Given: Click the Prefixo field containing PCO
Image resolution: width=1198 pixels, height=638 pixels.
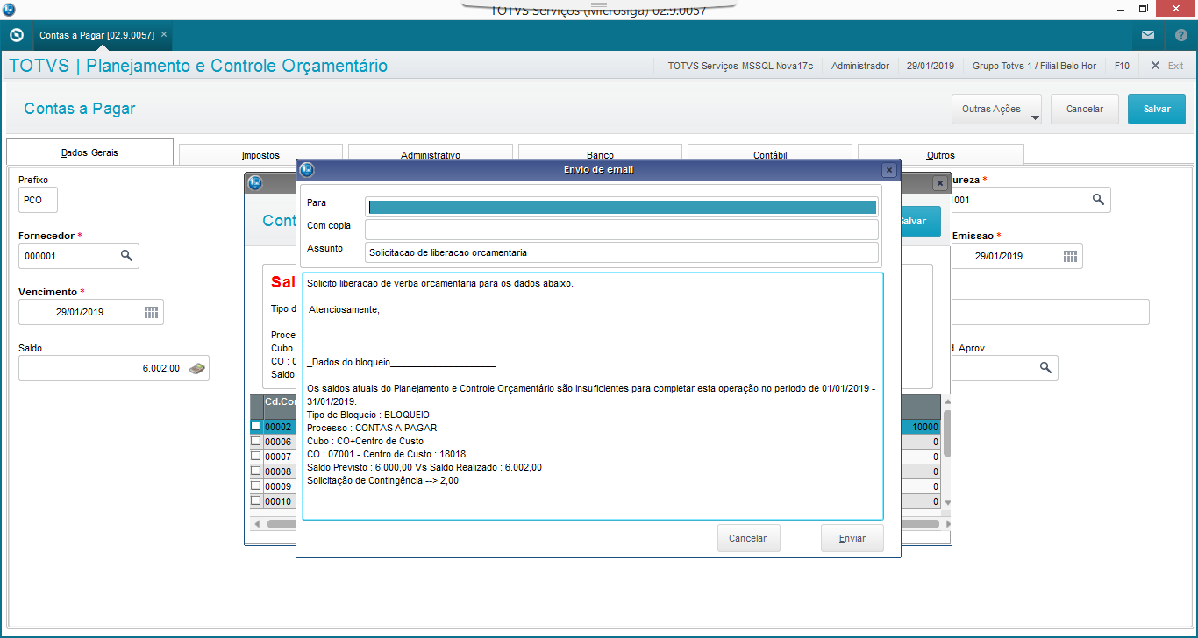Looking at the screenshot, I should (38, 200).
